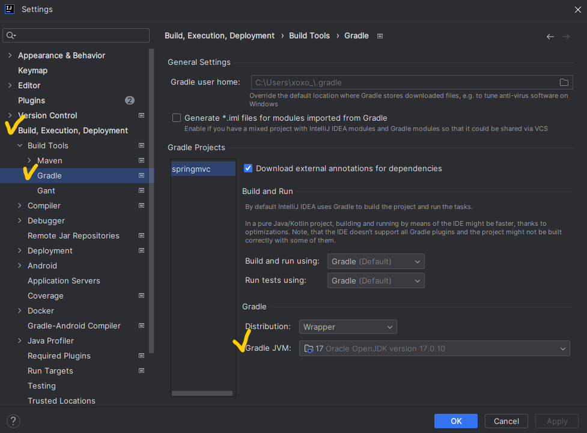Go back using the left arrow
The height and width of the screenshot is (433, 587).
550,36
